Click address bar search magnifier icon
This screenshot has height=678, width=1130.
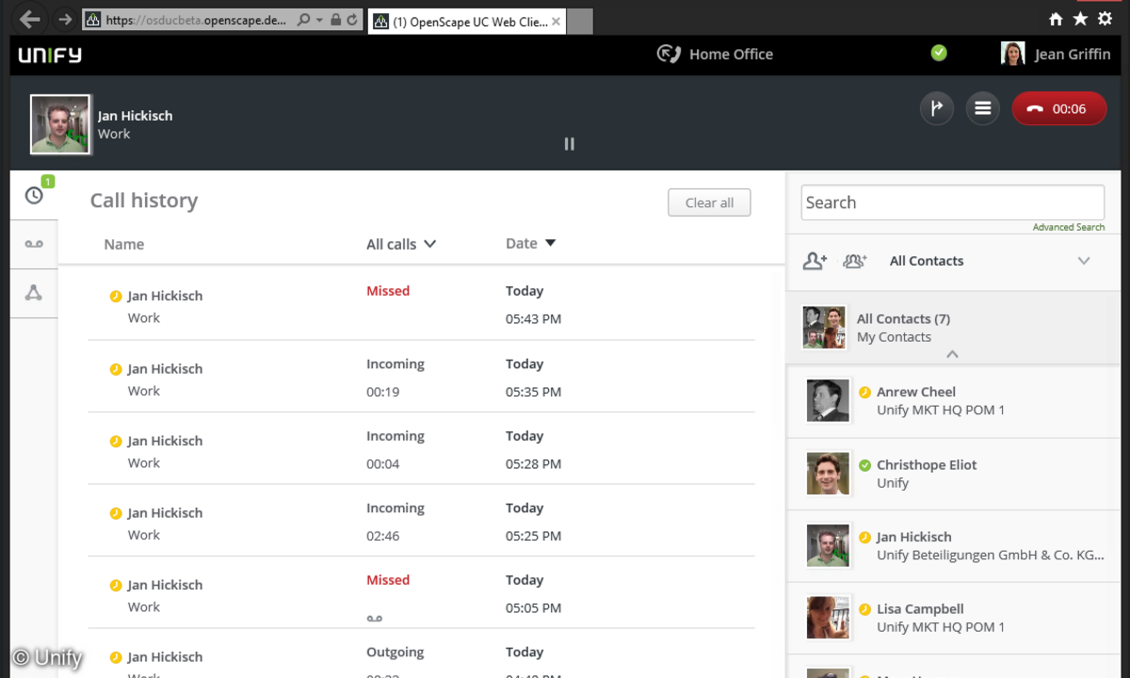(303, 20)
